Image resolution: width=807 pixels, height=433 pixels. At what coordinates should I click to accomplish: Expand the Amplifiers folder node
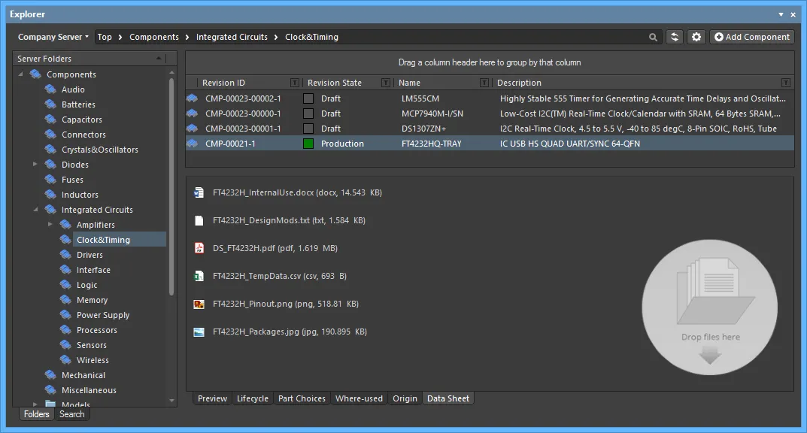(x=50, y=225)
